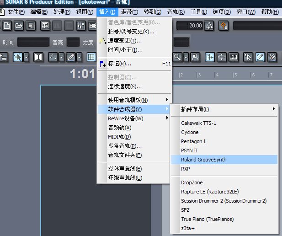Image resolution: width=282 pixels, height=236 pixels.
Task: Click the orange marker list icon
Action: coord(223,26)
